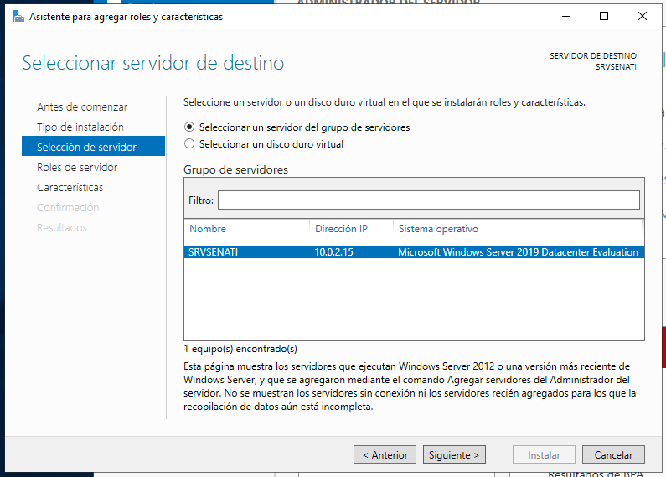666x477 pixels.
Task: Click IP address 10.0.2.15 cell
Action: click(334, 252)
